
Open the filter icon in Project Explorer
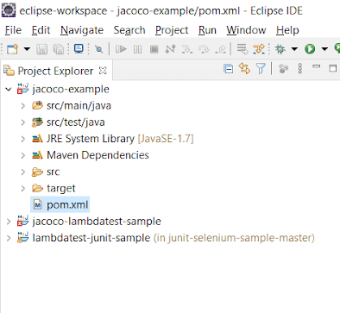click(x=261, y=69)
